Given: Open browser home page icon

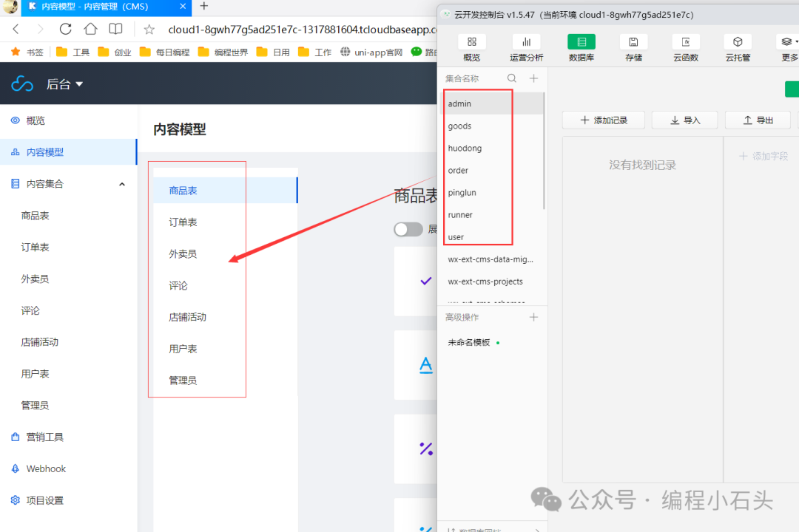Looking at the screenshot, I should [91, 29].
